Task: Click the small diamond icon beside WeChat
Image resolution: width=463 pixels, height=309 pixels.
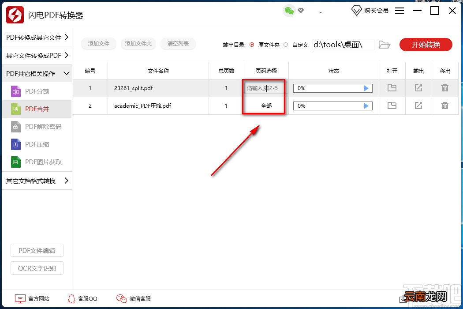Action: (x=301, y=11)
